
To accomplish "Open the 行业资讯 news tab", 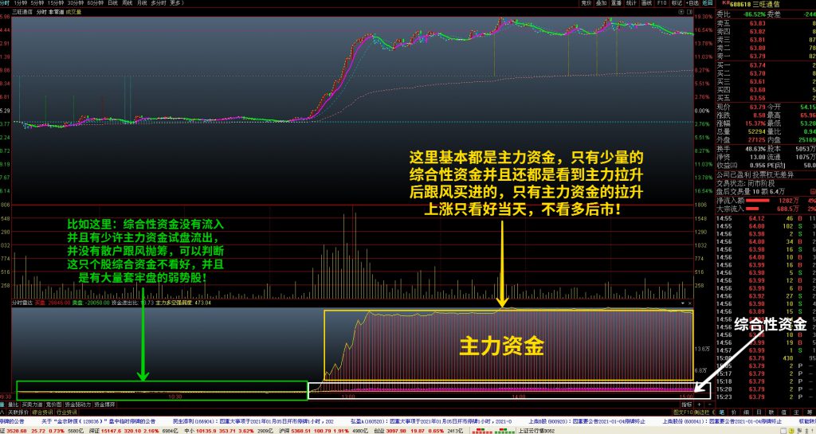I will pyautogui.click(x=67, y=412).
